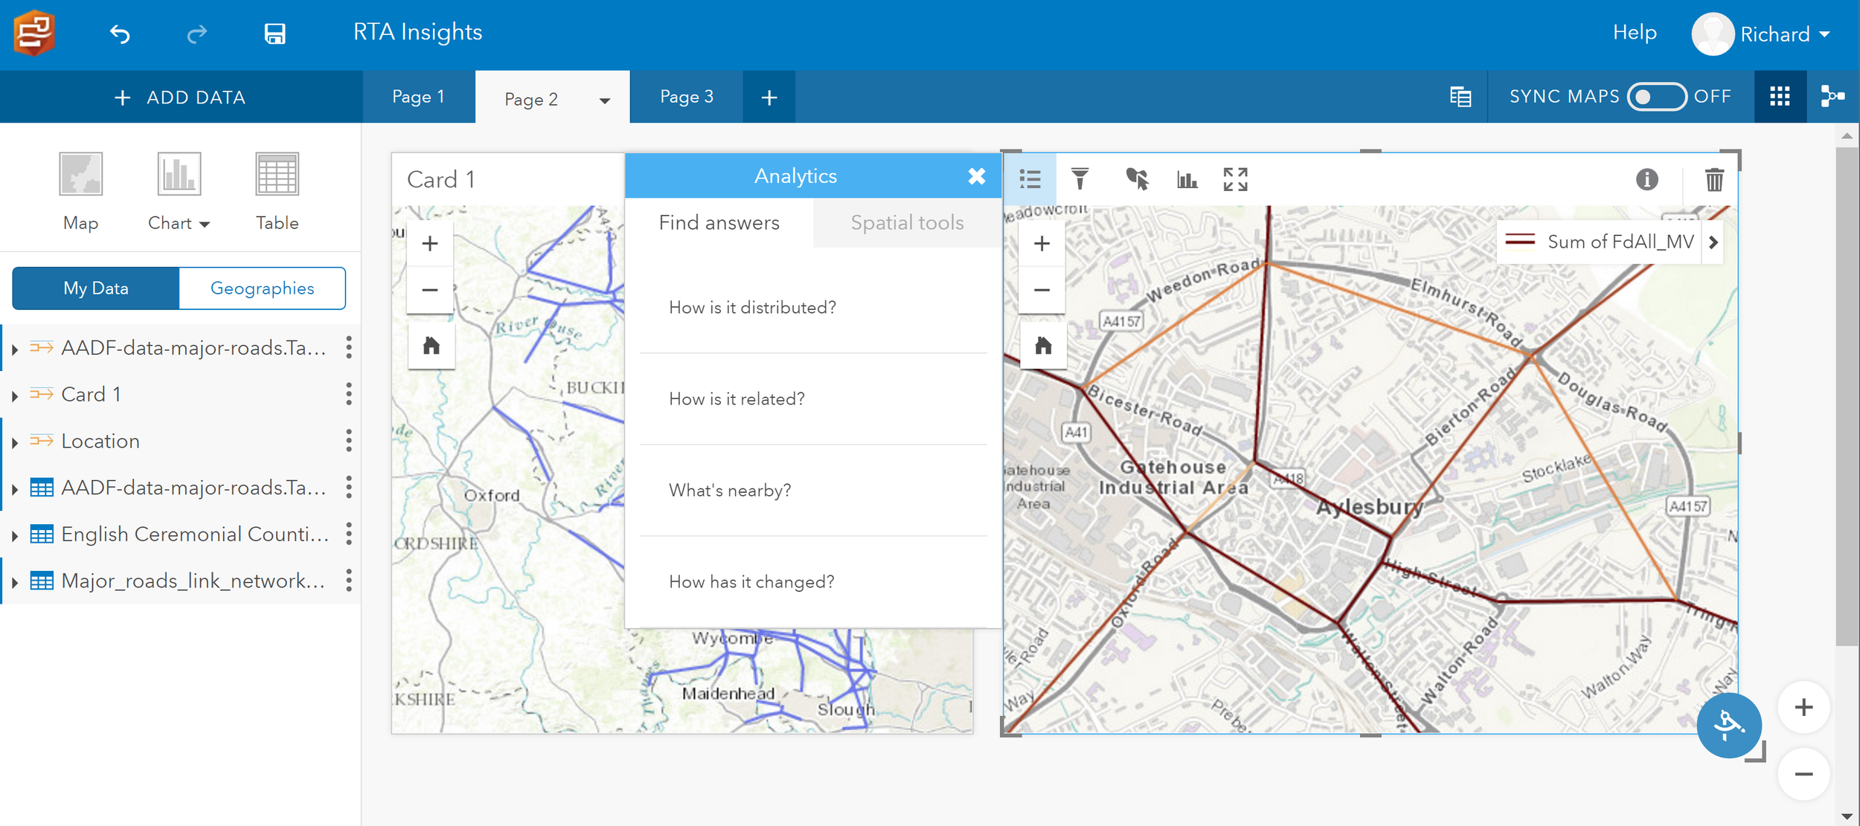The width and height of the screenshot is (1860, 826).
Task: Expand the Location dataset
Action: tap(15, 442)
